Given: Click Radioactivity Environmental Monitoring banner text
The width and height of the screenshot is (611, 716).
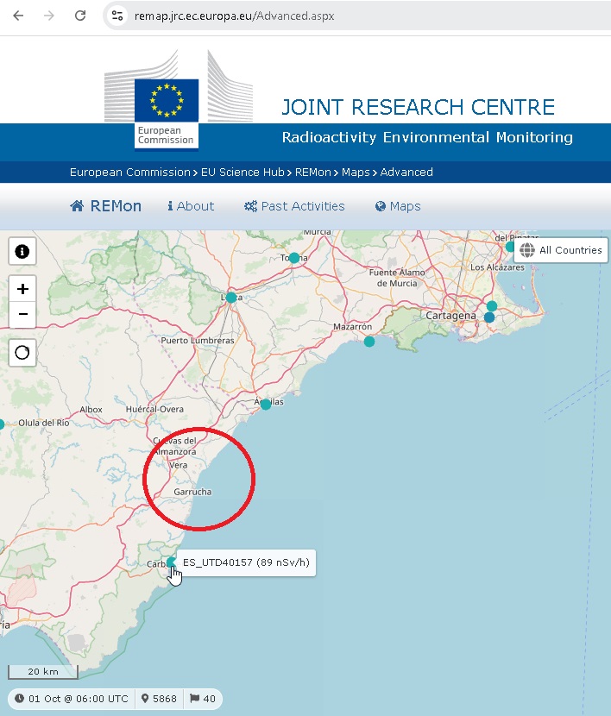Looking at the screenshot, I should click(x=427, y=137).
